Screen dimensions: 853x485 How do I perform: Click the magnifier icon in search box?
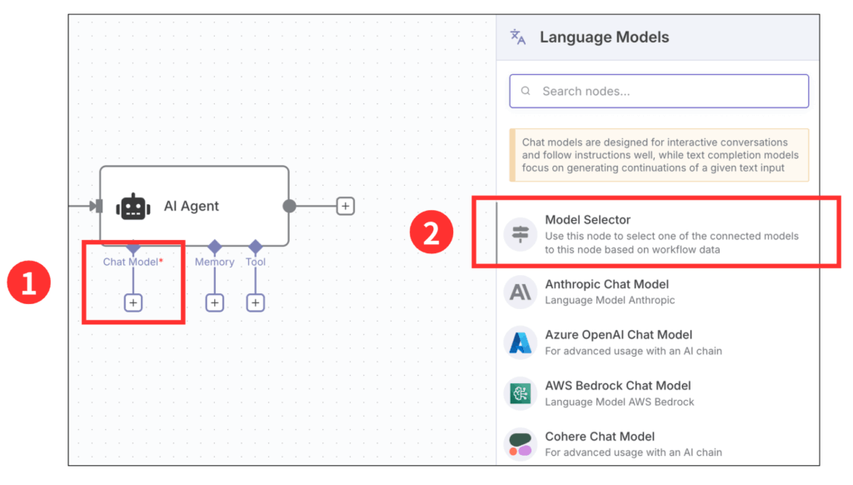526,92
